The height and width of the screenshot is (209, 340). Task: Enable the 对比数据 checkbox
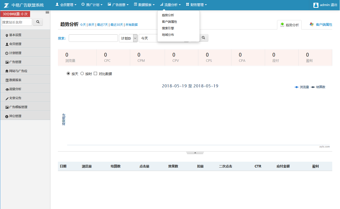95,74
